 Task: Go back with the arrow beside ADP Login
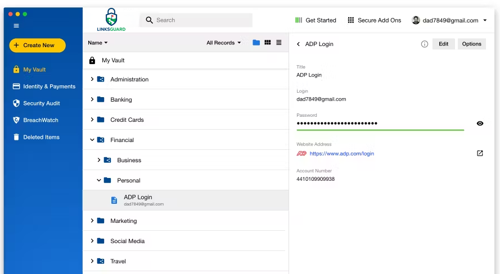(299, 44)
